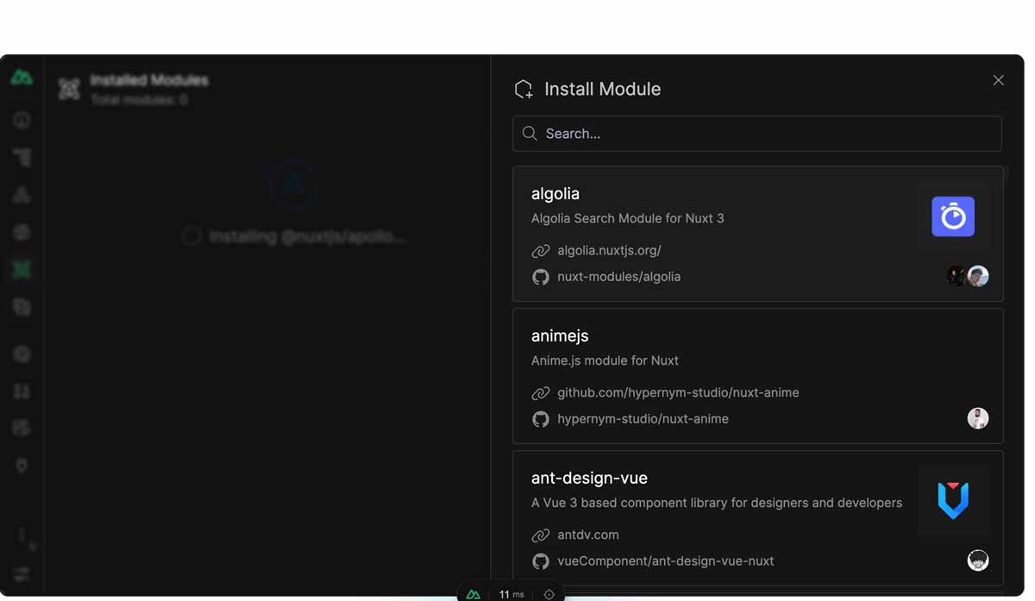Open the Assets panel icon
Screen dimensions: 1035x601
click(22, 306)
